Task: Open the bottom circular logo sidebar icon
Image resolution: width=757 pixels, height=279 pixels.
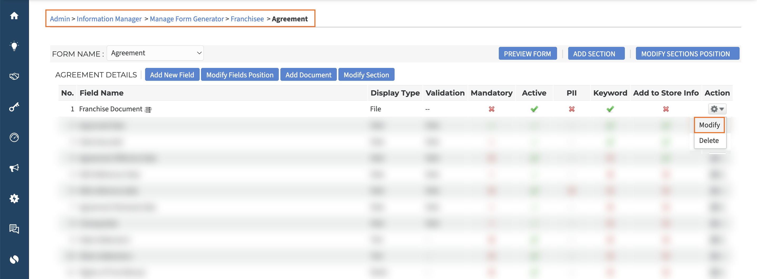Action: [x=14, y=259]
